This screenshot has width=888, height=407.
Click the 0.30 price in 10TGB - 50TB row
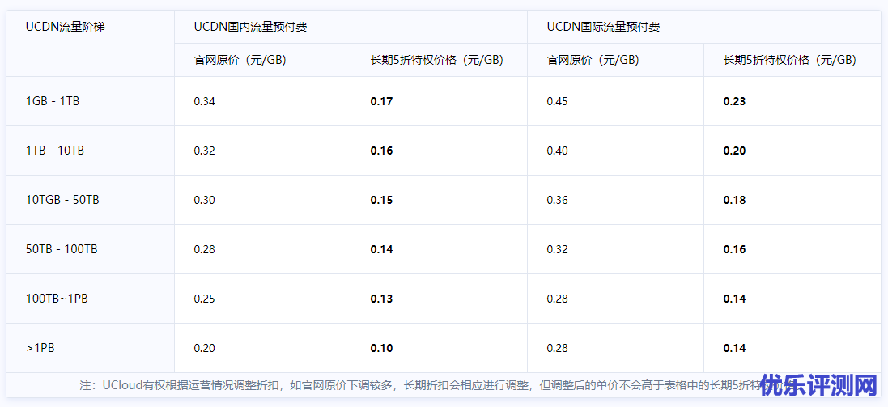(205, 200)
